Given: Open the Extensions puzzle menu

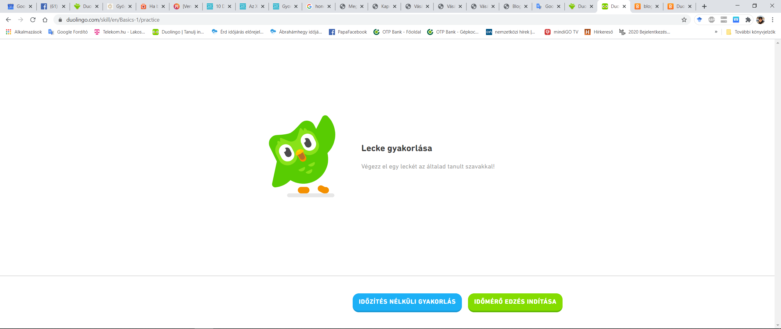Looking at the screenshot, I should click(x=748, y=20).
